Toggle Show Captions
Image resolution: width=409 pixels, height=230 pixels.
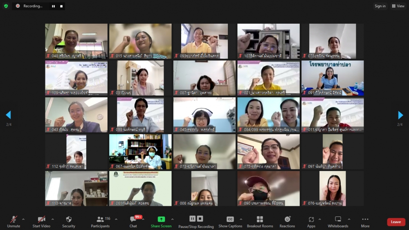(230, 221)
